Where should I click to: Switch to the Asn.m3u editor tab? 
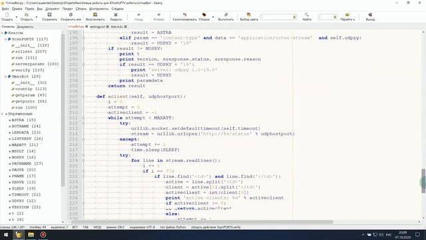[117, 27]
